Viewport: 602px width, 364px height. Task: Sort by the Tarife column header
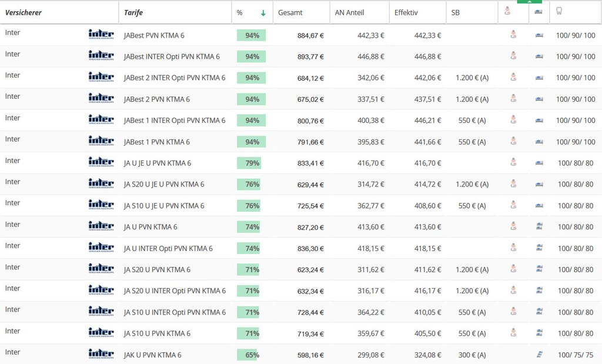[x=133, y=12]
